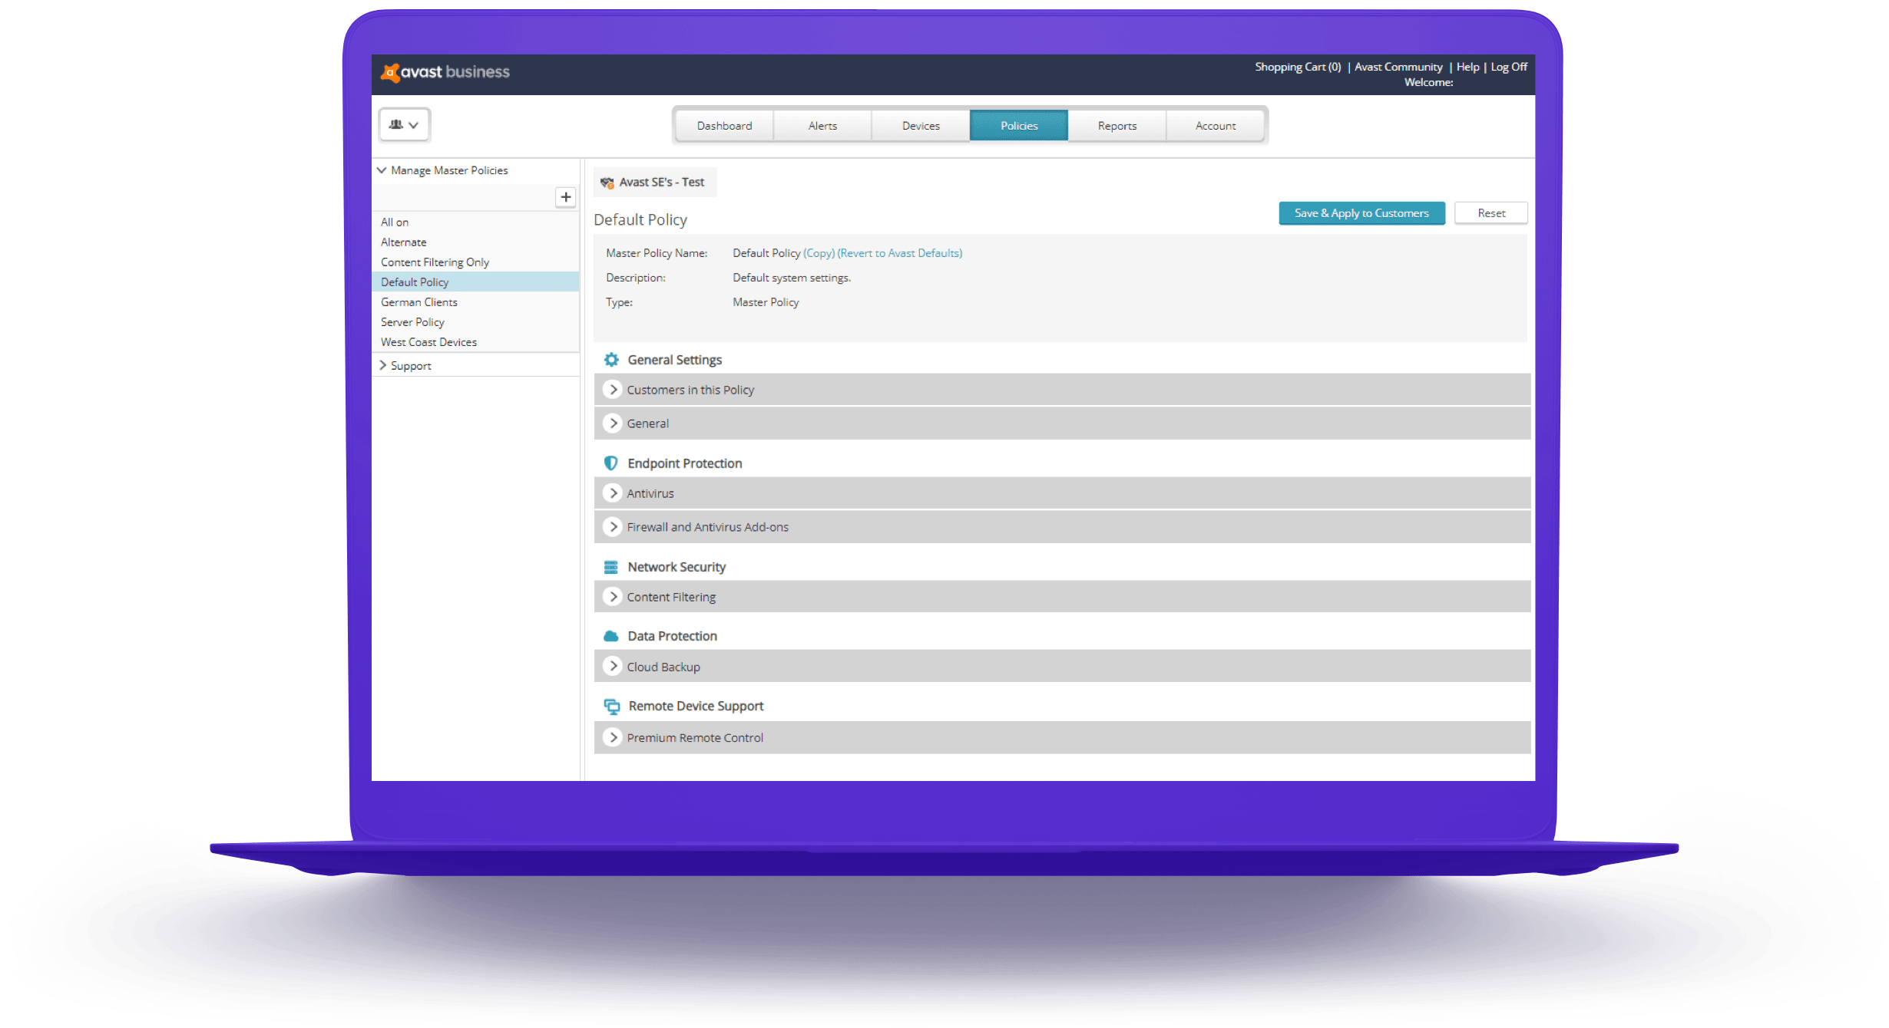Screen dimensions: 1889x1028
Task: Click the Data Protection cloud icon
Action: pos(611,636)
